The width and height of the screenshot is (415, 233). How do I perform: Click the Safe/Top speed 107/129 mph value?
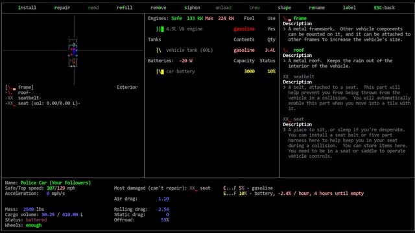coord(61,188)
